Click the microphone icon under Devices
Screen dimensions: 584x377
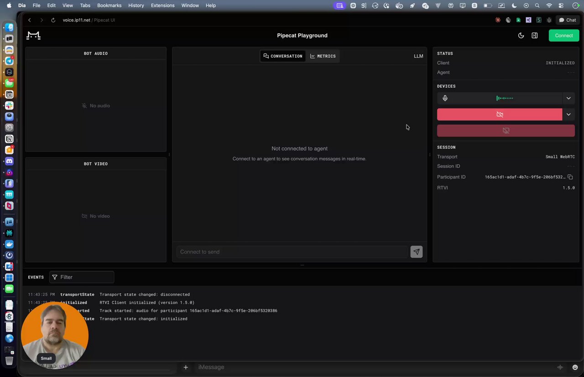[x=445, y=98]
